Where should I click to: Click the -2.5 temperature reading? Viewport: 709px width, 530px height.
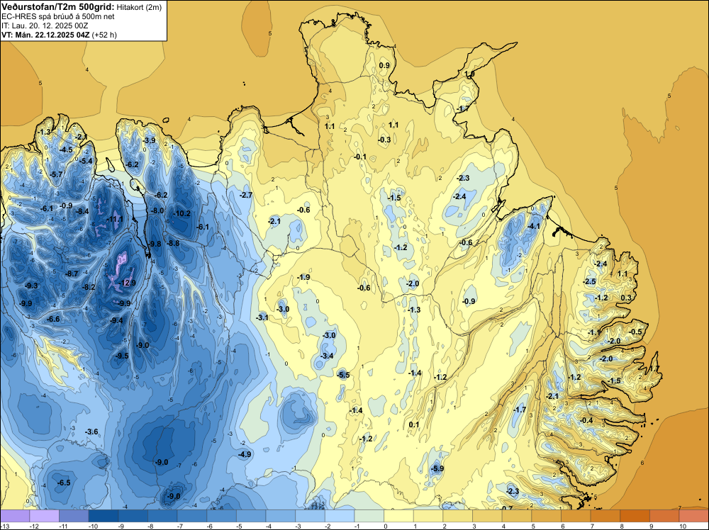pyautogui.click(x=590, y=281)
